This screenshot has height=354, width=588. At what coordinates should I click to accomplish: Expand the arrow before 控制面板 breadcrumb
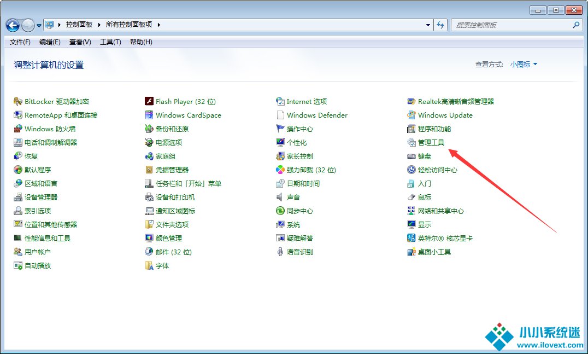59,25
